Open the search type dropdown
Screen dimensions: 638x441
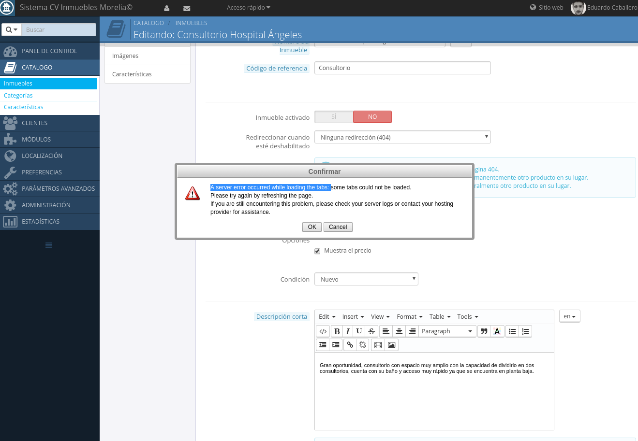pyautogui.click(x=12, y=30)
